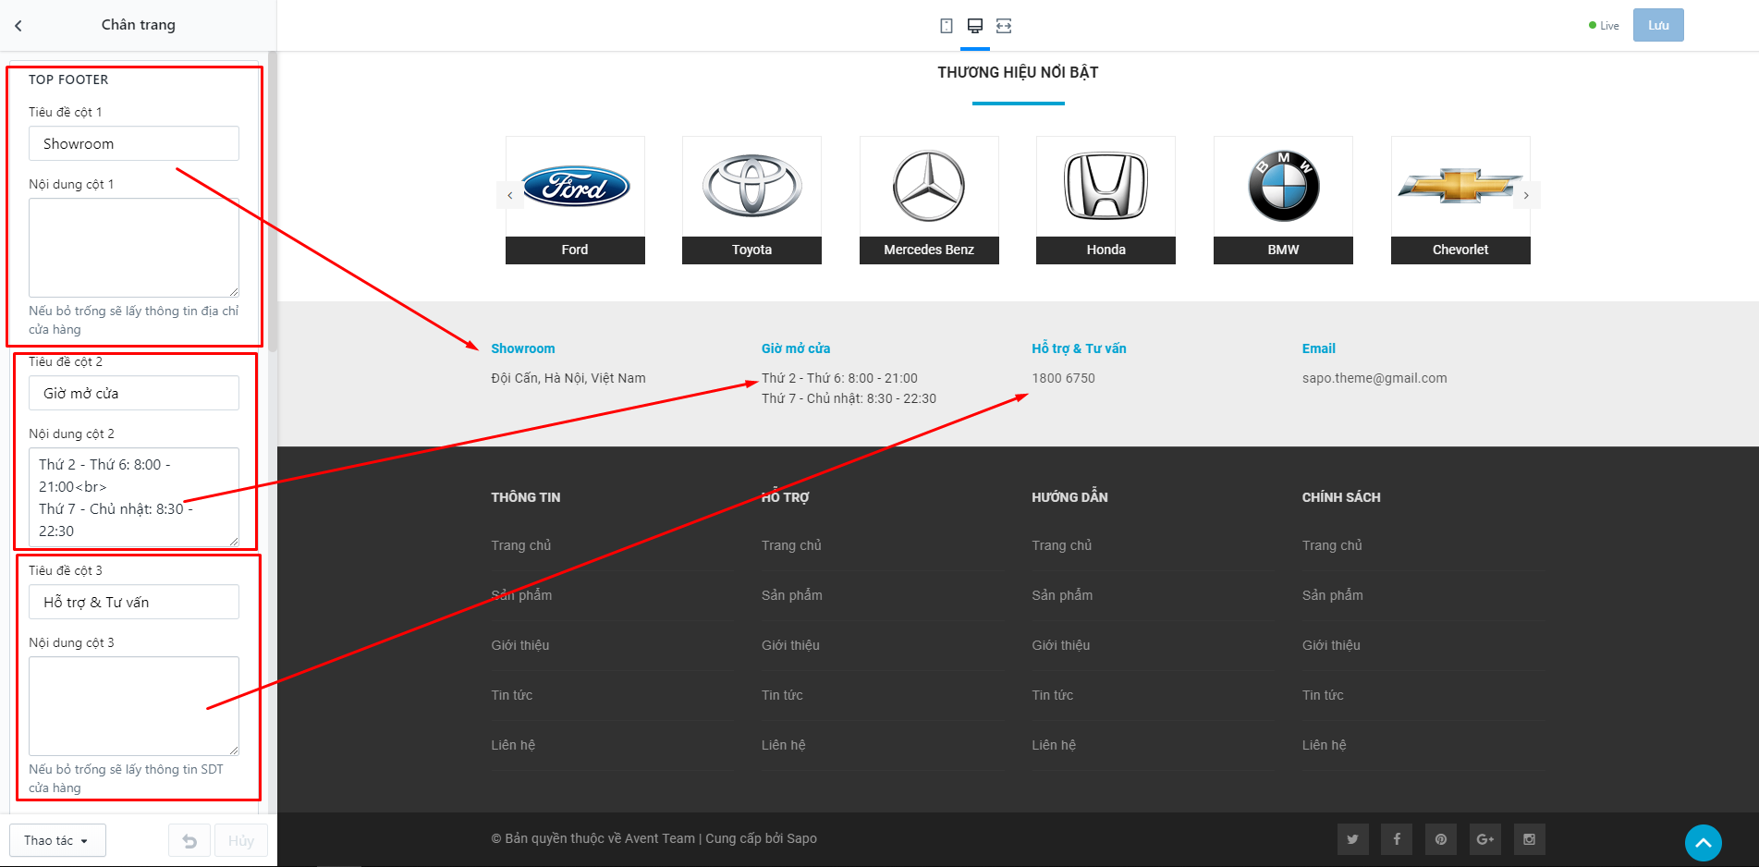This screenshot has height=867, width=1759.
Task: Open Liên hệ under THÔNG TIN
Action: click(514, 745)
